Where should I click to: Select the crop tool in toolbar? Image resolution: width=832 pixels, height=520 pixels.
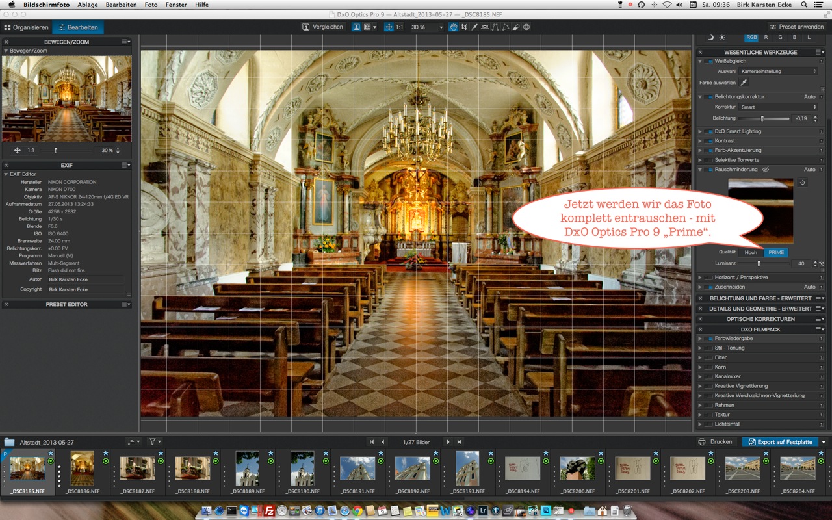coord(464,27)
